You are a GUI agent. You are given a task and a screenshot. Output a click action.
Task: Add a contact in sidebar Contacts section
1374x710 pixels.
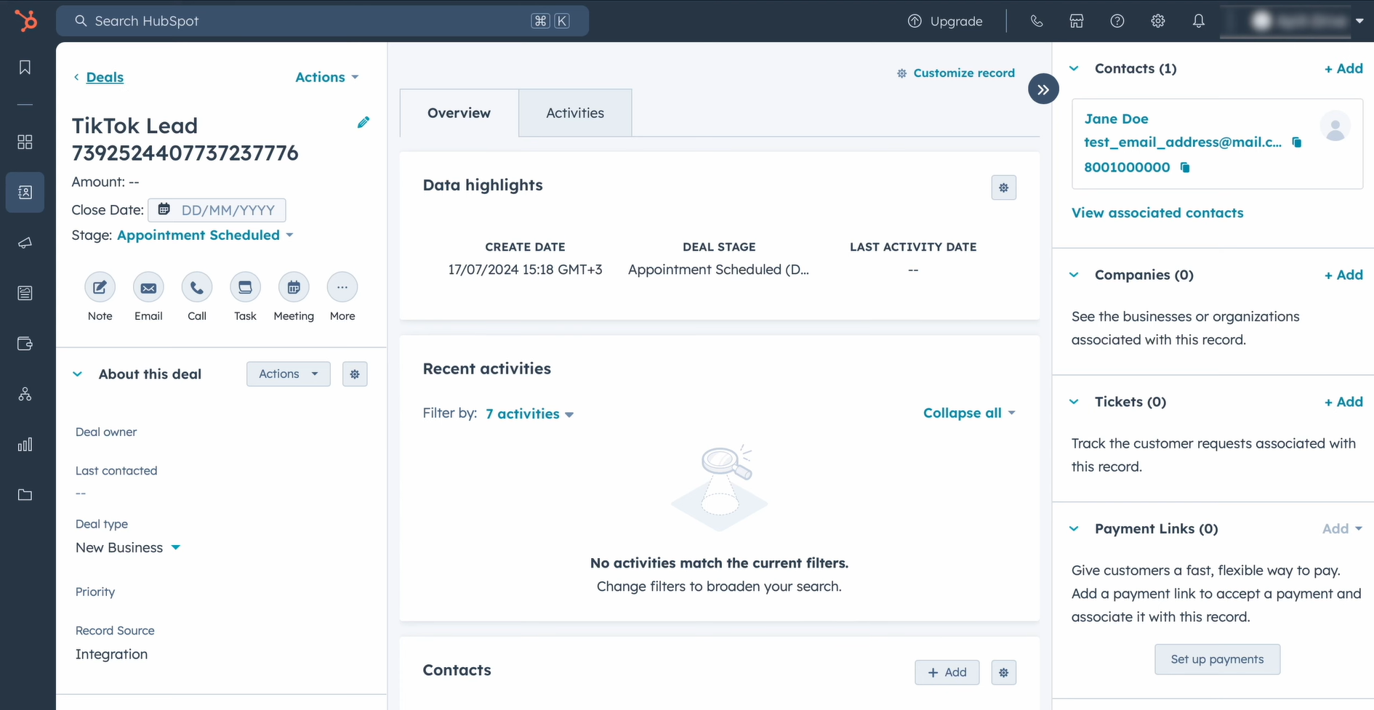click(x=1343, y=68)
